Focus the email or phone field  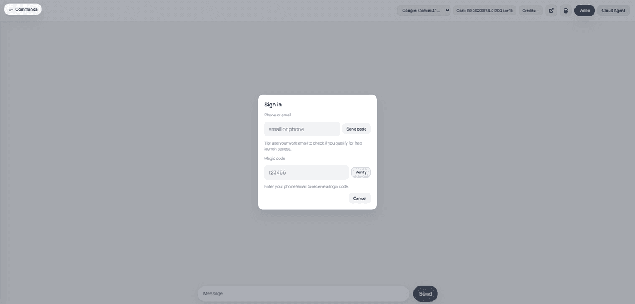coord(302,129)
